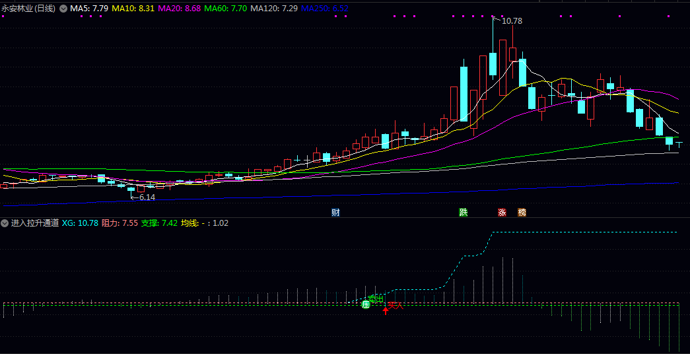Open the main chart indicator dropdown arrow
690x354 pixels.
click(x=63, y=9)
